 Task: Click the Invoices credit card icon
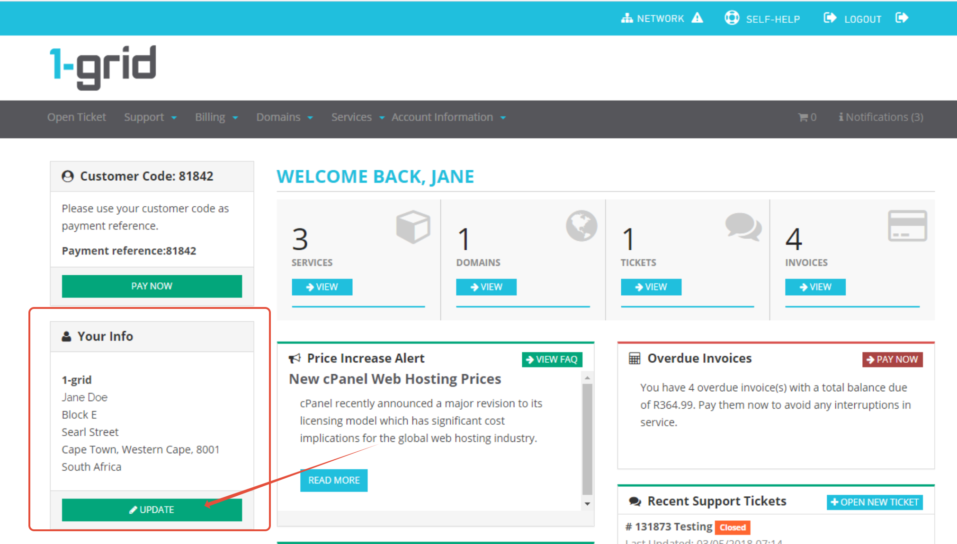pyautogui.click(x=907, y=226)
